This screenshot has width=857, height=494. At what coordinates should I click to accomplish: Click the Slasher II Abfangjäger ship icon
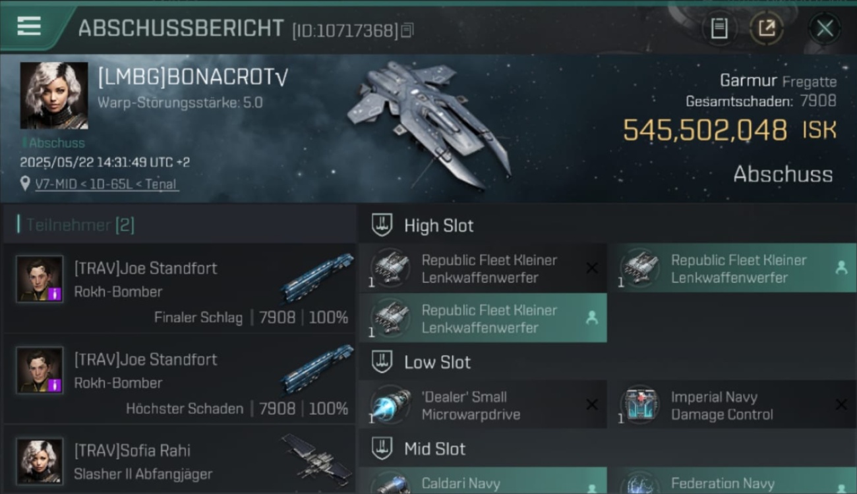tap(319, 459)
